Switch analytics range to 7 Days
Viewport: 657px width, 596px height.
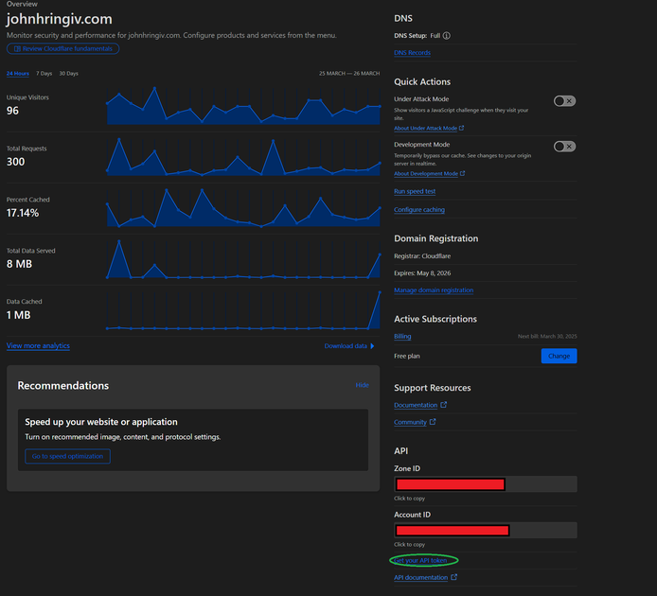coord(44,73)
